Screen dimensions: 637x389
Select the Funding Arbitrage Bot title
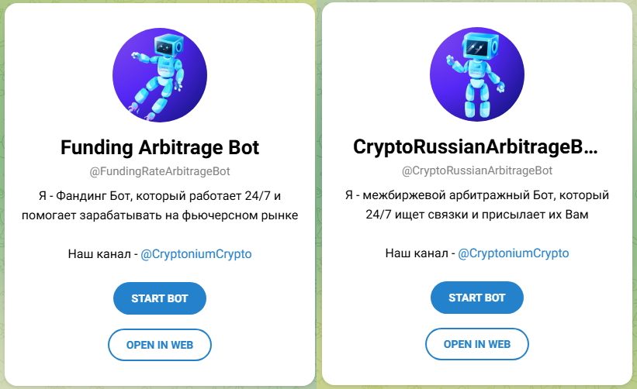(x=160, y=147)
